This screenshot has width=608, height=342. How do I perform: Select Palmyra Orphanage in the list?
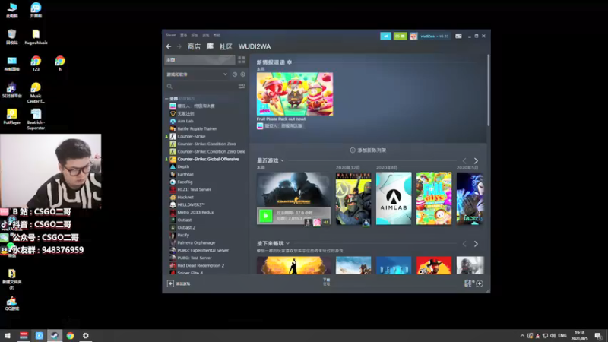coord(196,242)
